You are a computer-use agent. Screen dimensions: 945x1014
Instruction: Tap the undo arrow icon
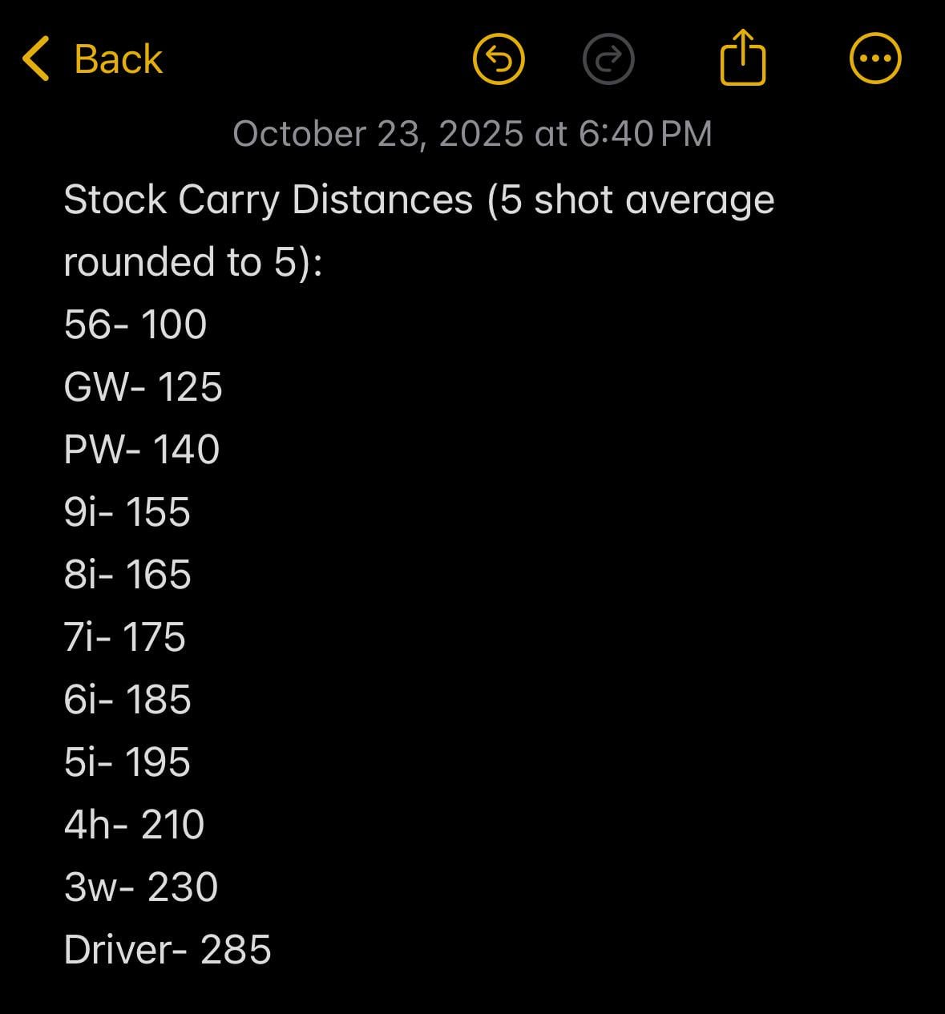(x=499, y=59)
